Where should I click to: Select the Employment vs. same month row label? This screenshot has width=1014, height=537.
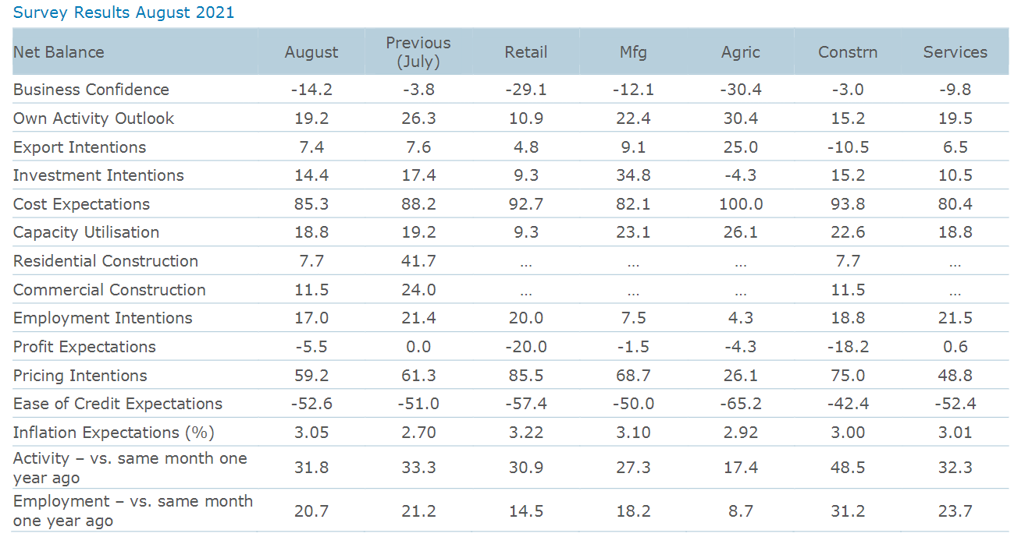133,511
